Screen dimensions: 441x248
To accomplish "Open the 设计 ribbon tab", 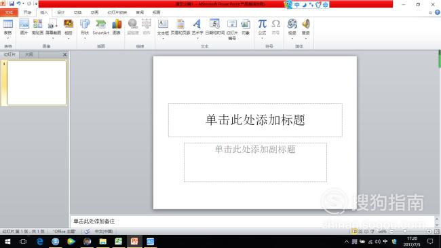I will tap(61, 12).
